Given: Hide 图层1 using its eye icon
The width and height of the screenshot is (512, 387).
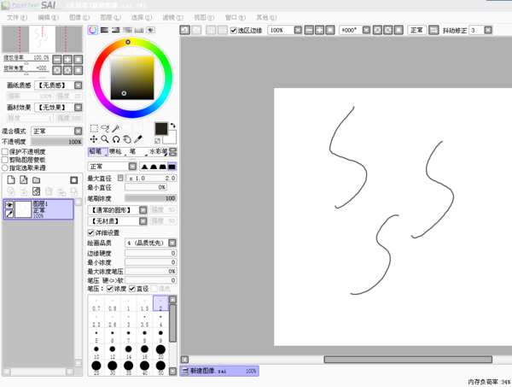Looking at the screenshot, I should coord(9,206).
